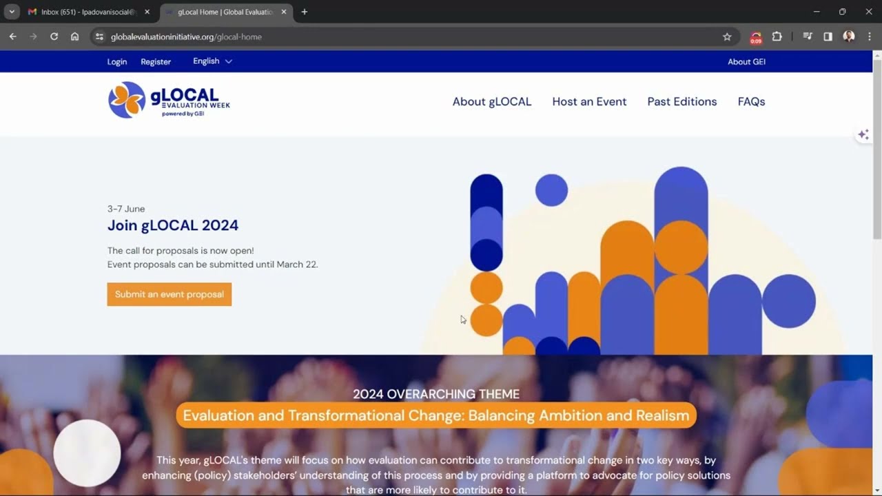
Task: Click the address bar URL field
Action: (413, 37)
